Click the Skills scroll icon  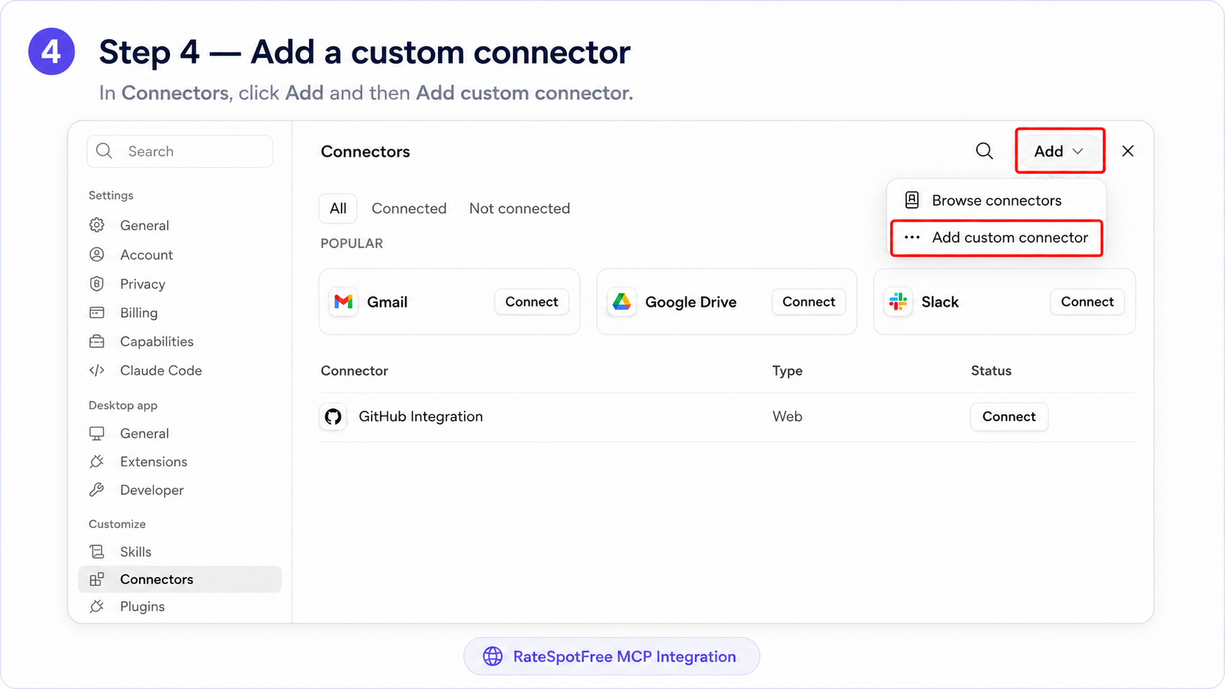[x=97, y=551]
